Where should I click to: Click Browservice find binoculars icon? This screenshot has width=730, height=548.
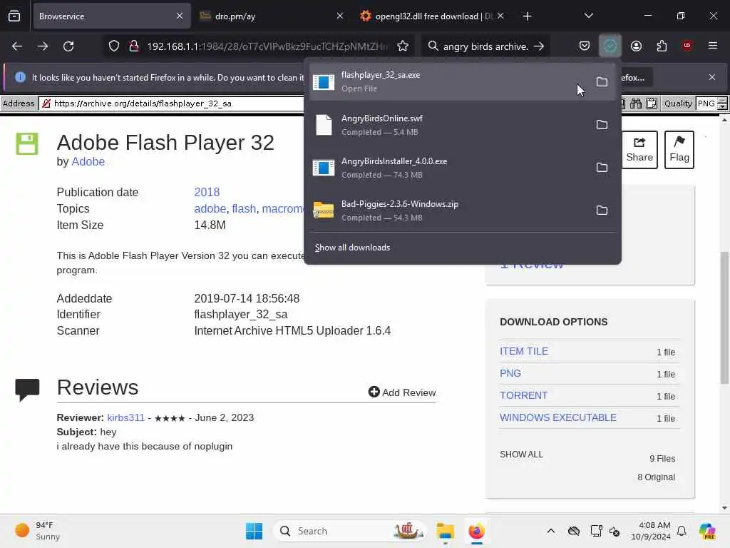click(x=635, y=103)
